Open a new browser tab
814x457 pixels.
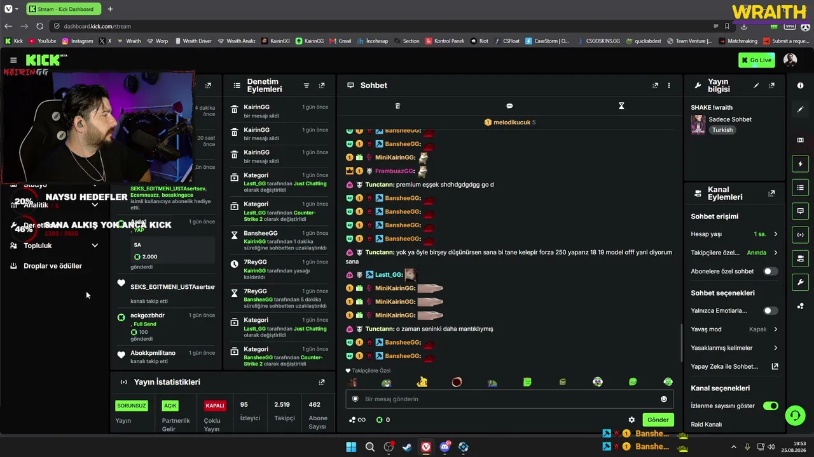coord(110,9)
